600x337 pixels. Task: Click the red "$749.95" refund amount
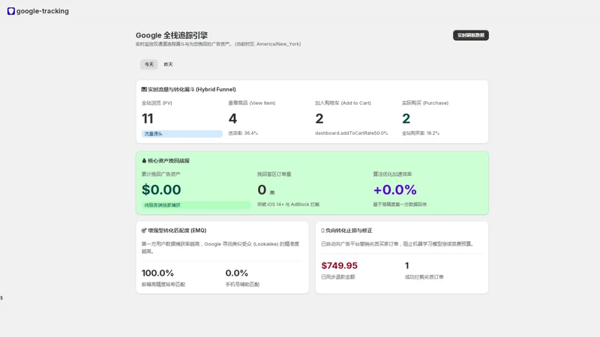[340, 266]
